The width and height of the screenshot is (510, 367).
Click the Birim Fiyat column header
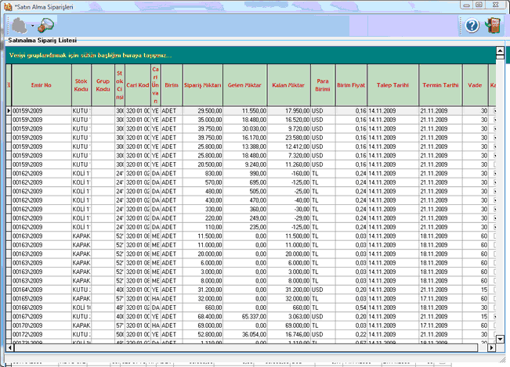(x=351, y=85)
